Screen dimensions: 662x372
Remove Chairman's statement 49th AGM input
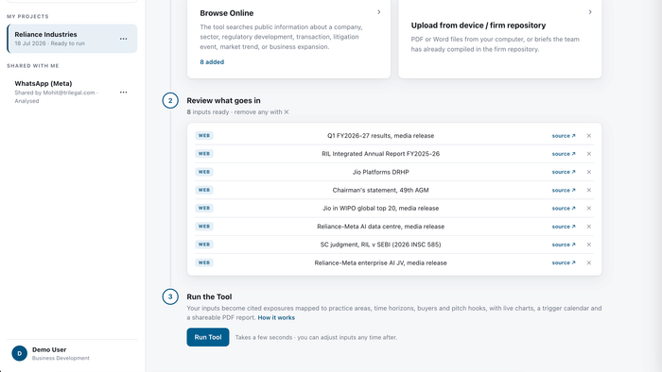point(588,190)
